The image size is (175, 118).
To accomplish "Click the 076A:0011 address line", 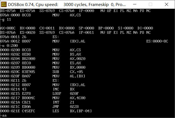I will (x=30, y=37).
